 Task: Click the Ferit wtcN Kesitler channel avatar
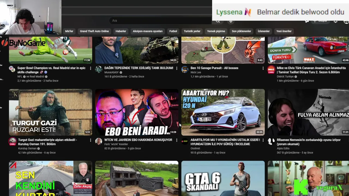point(98,141)
